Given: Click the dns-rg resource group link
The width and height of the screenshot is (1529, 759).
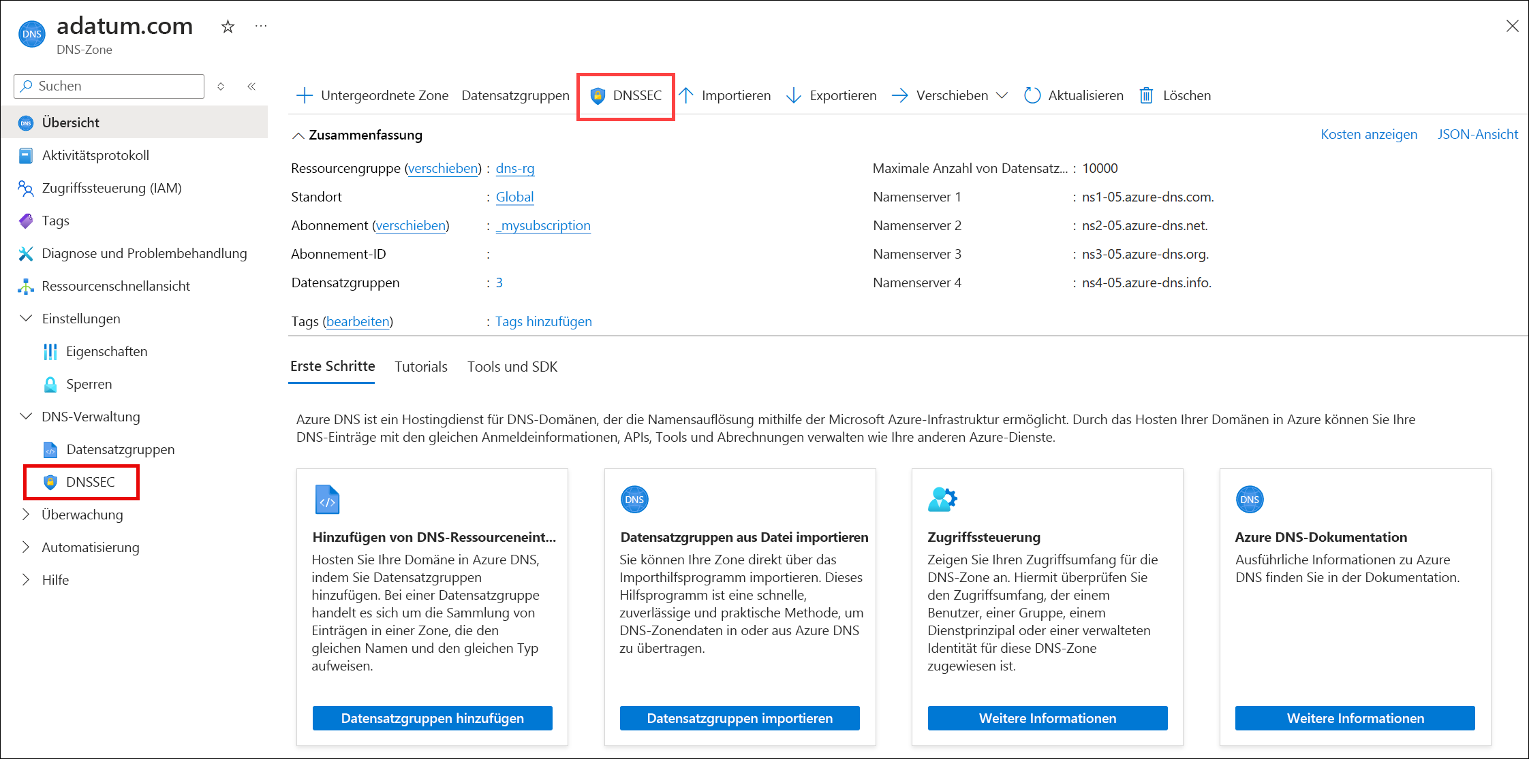Looking at the screenshot, I should (x=514, y=168).
